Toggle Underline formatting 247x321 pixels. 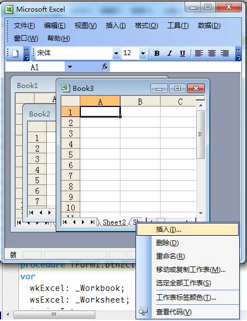(182, 53)
